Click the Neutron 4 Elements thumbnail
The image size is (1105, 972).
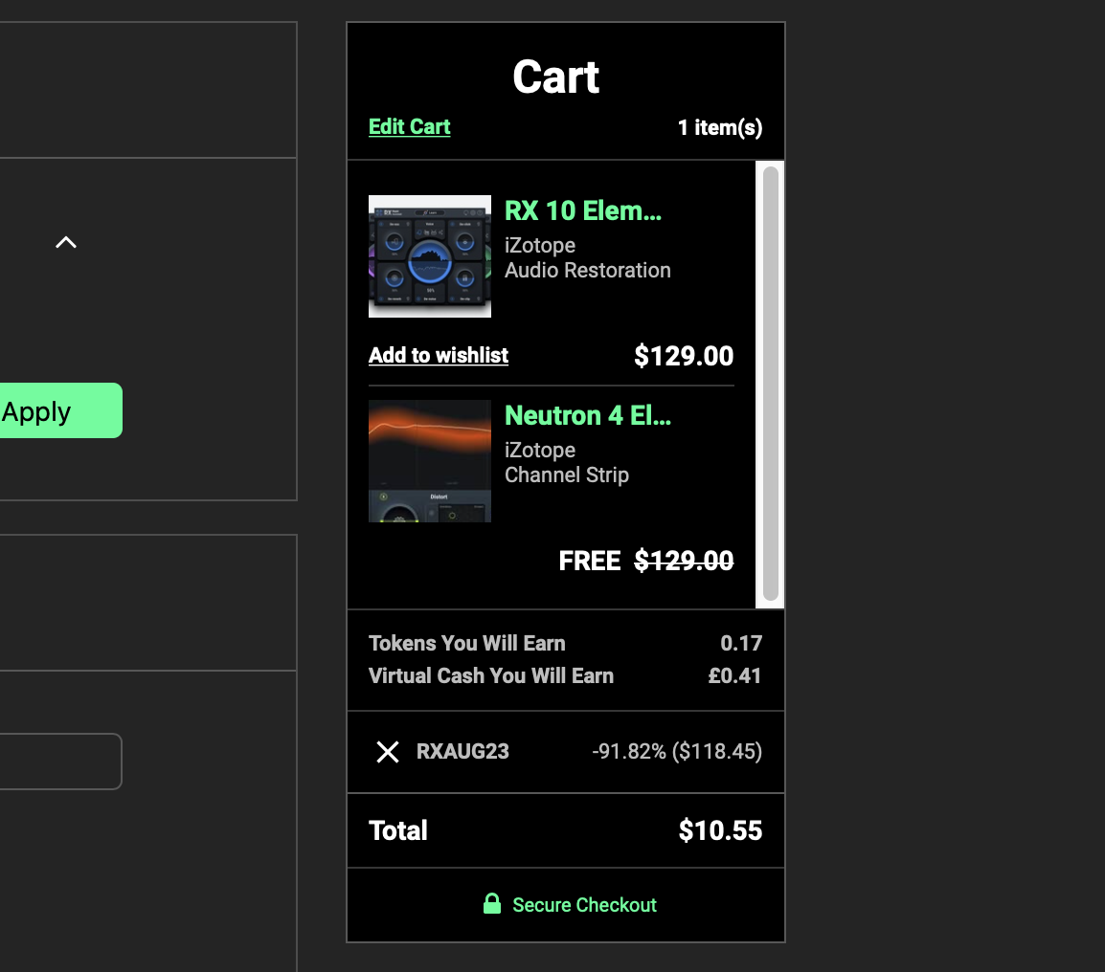[x=430, y=461]
